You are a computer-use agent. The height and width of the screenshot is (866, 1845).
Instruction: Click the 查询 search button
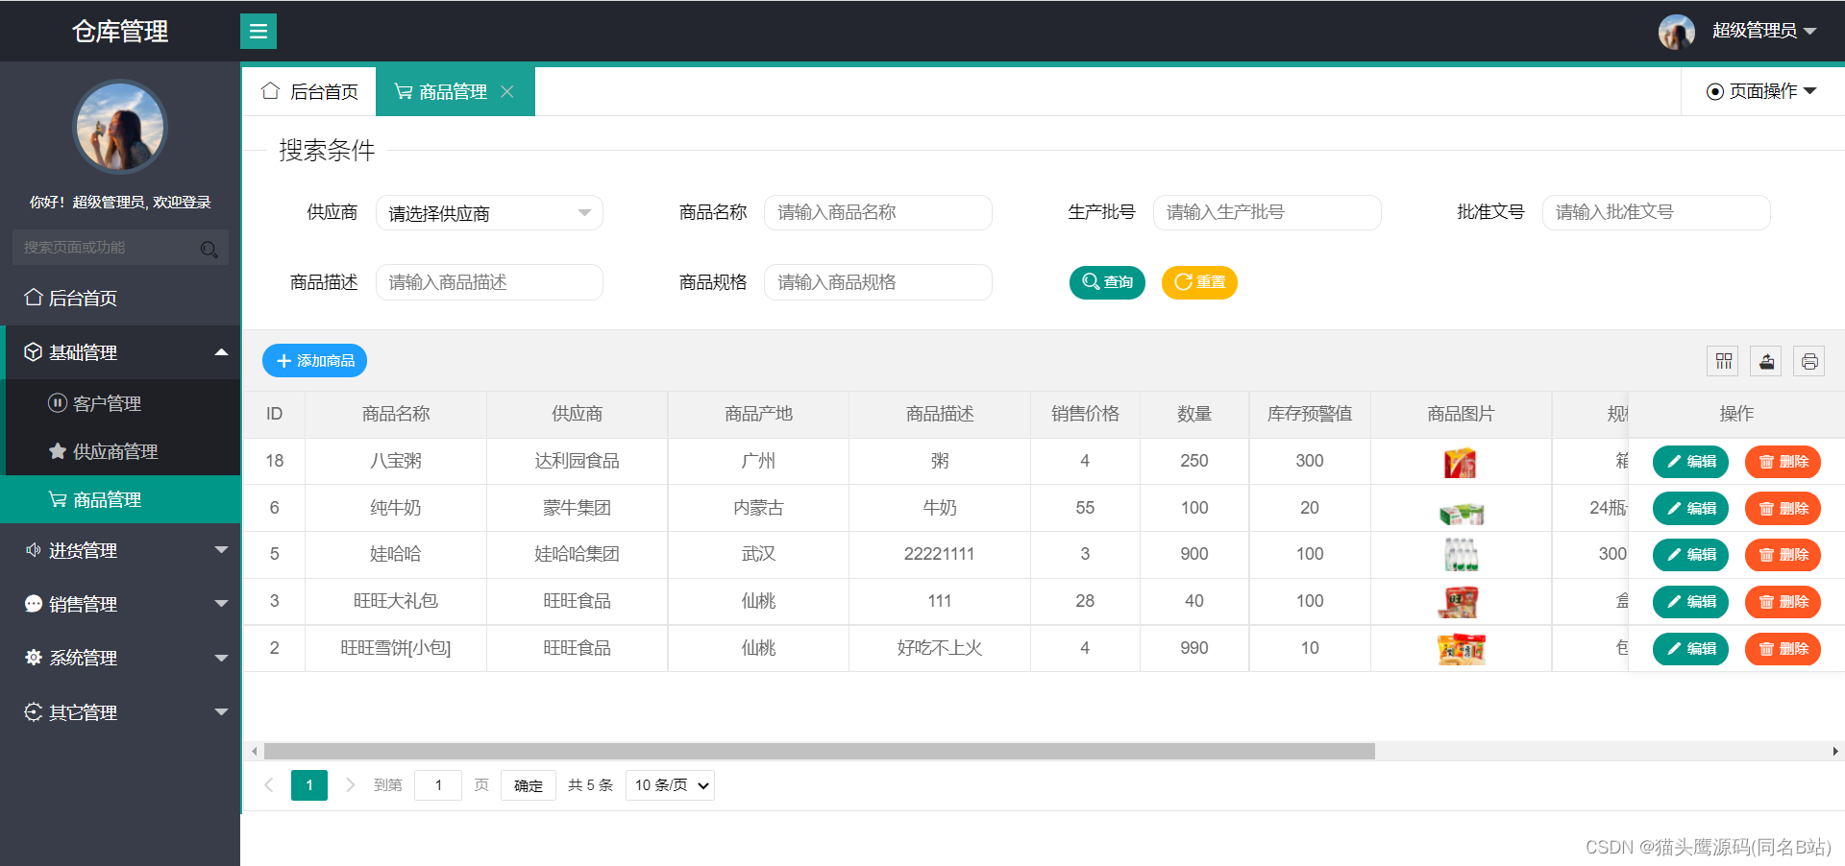tap(1107, 282)
